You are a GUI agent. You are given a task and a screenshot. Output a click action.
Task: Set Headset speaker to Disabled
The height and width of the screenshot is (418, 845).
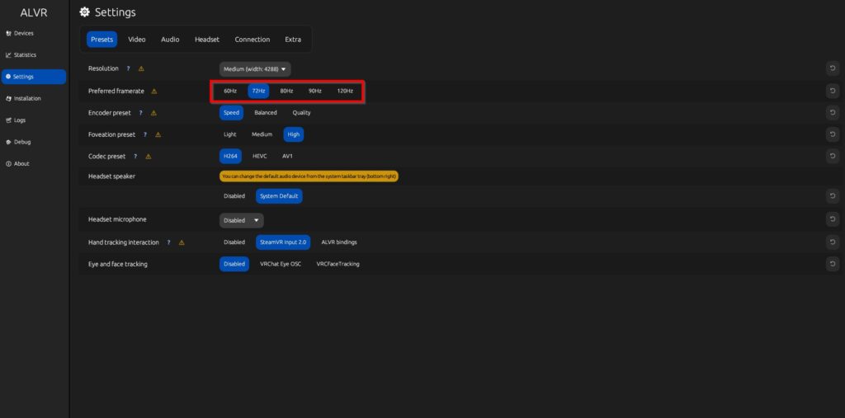coord(234,196)
